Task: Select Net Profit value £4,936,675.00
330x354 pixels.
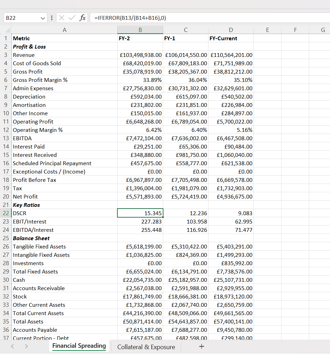Action: coord(231,197)
